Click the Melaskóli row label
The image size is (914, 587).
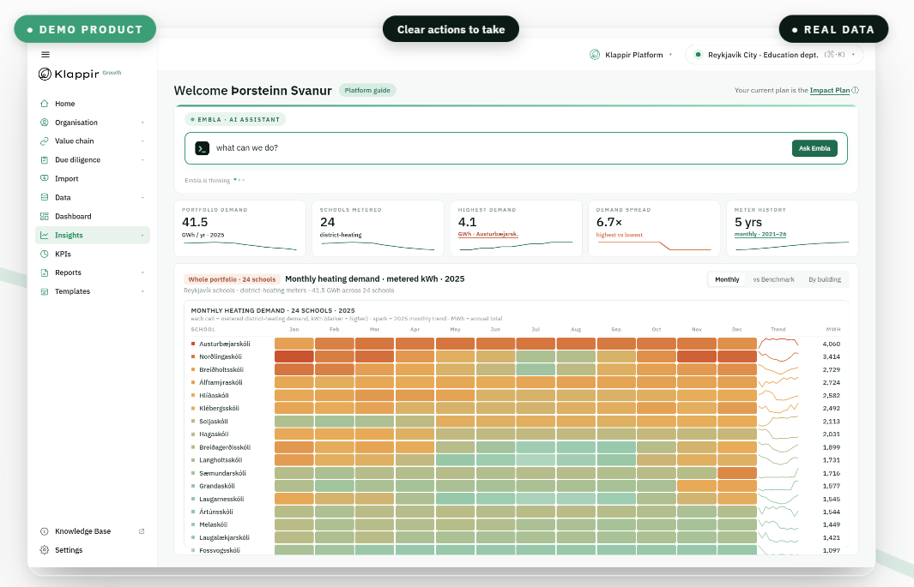coord(214,524)
